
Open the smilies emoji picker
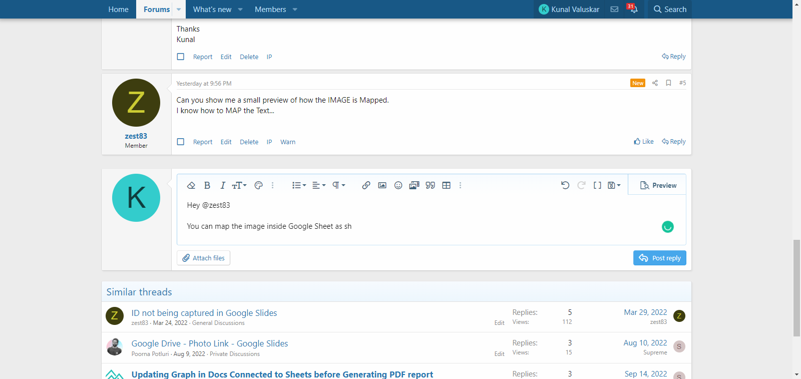coord(398,185)
